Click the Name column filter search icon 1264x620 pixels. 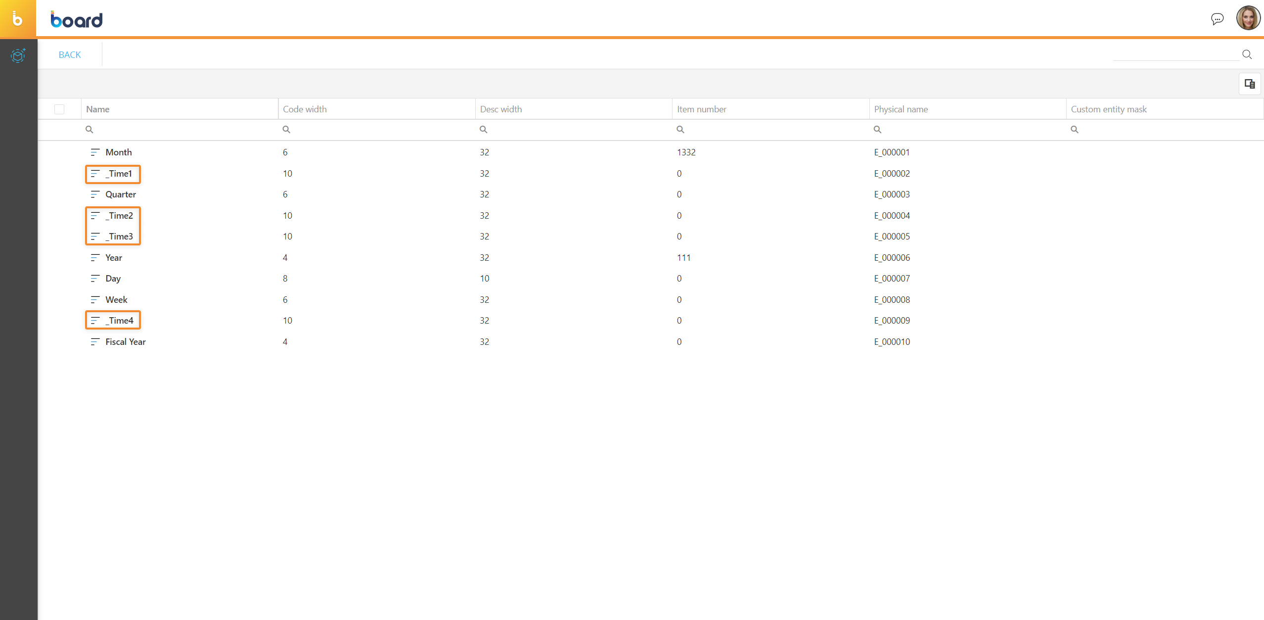pos(90,130)
